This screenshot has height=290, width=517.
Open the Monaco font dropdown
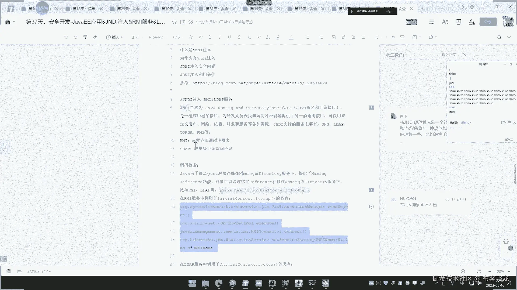[x=157, y=37]
